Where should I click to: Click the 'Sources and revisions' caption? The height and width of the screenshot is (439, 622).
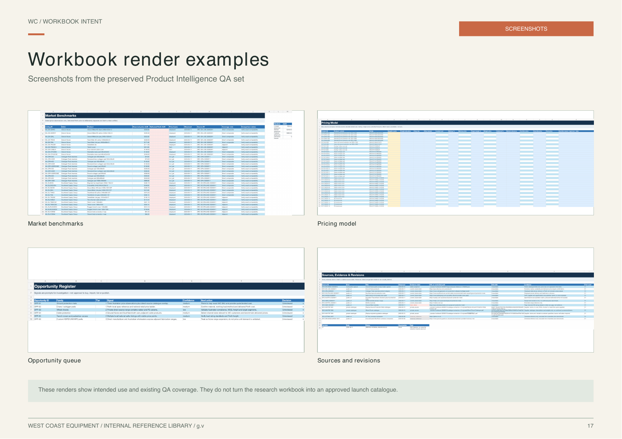[349, 361]
